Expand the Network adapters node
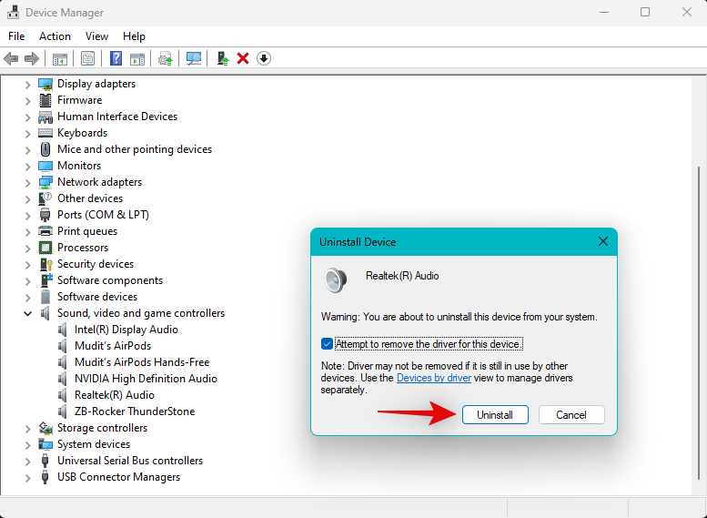Viewport: 707px width, 518px height. coord(27,183)
